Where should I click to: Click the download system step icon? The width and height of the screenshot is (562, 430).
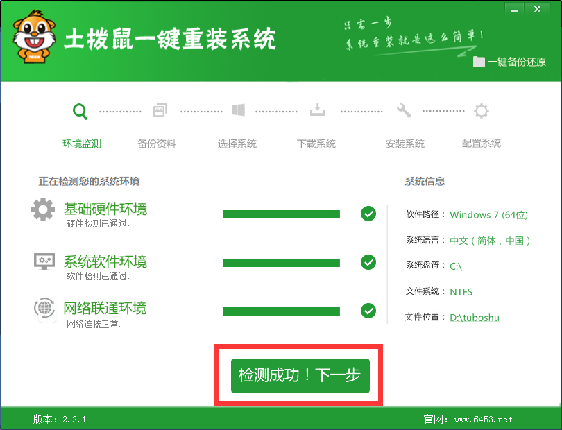coord(317,110)
